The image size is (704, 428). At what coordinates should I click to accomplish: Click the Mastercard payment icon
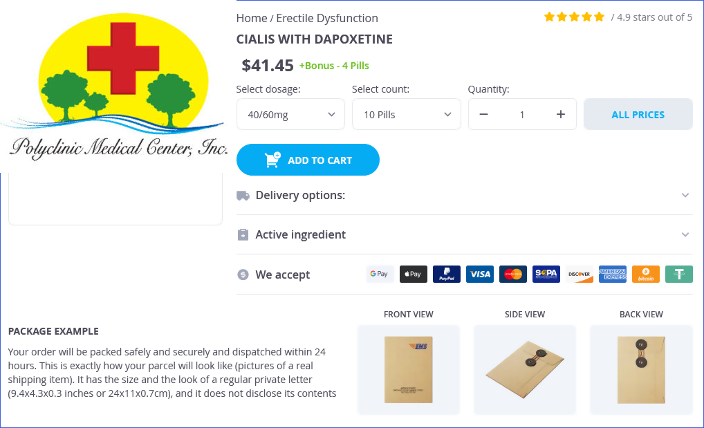(x=513, y=274)
